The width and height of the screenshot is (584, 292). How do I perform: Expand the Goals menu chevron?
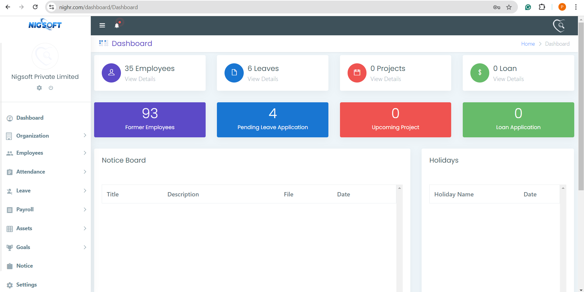click(85, 247)
